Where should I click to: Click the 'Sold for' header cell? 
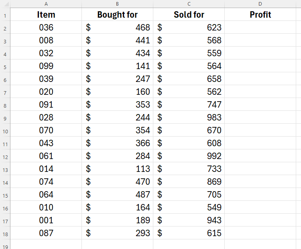click(189, 15)
